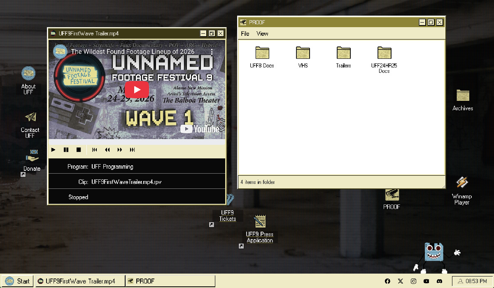Open the File menu in PROOF window
The width and height of the screenshot is (494, 288).
coord(245,34)
